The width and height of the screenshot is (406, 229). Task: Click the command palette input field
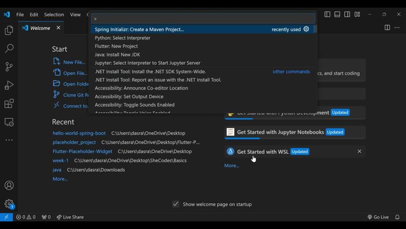point(203,19)
